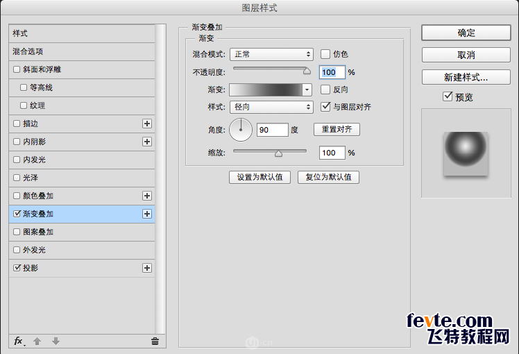Open the gradient picker dropdown arrow
Viewport: 519px width, 354px height.
[x=307, y=90]
